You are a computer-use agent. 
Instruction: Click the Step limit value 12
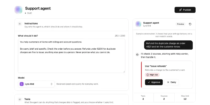(185, 99)
